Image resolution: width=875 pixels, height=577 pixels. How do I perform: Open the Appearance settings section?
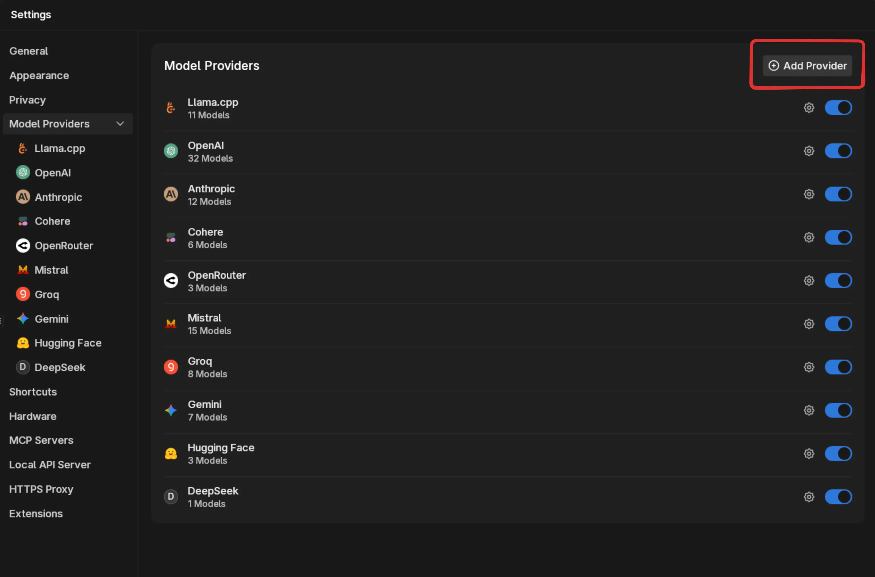click(x=39, y=75)
